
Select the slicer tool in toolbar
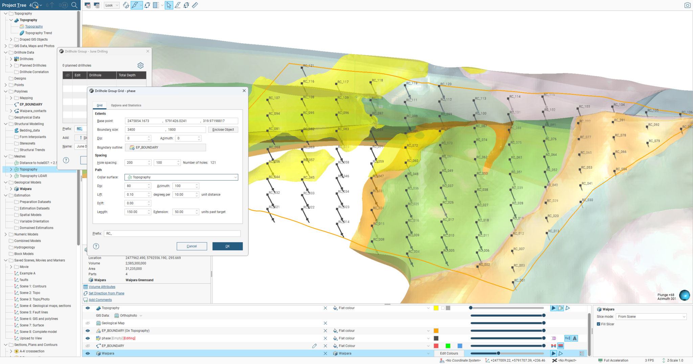coord(135,5)
